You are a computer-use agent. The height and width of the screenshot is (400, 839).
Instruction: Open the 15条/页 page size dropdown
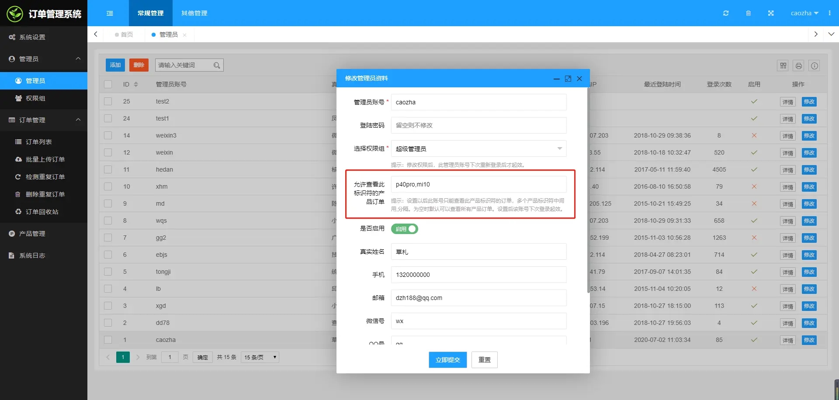click(260, 357)
